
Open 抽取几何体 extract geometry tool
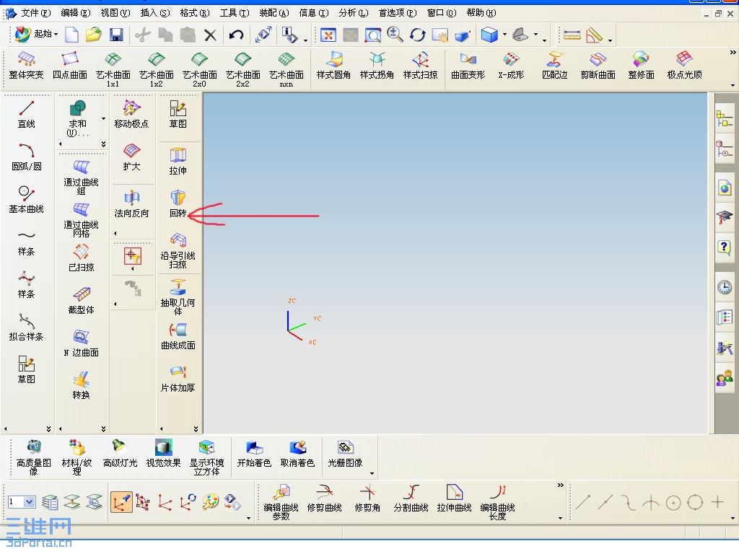[178, 298]
